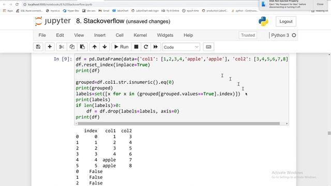Click the code line df.reset_index(inplace=True)
Image resolution: width=331 pixels, height=186 pixels.
113,65
